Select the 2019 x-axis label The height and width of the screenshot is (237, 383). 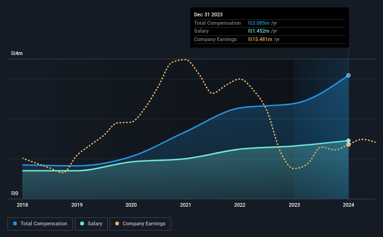click(x=77, y=205)
